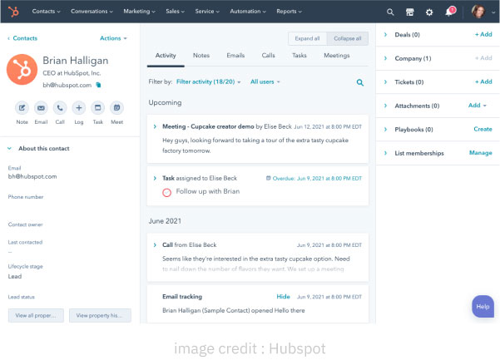The image size is (500, 360).
Task: Expand the Attachments (0) section
Action: point(385,106)
